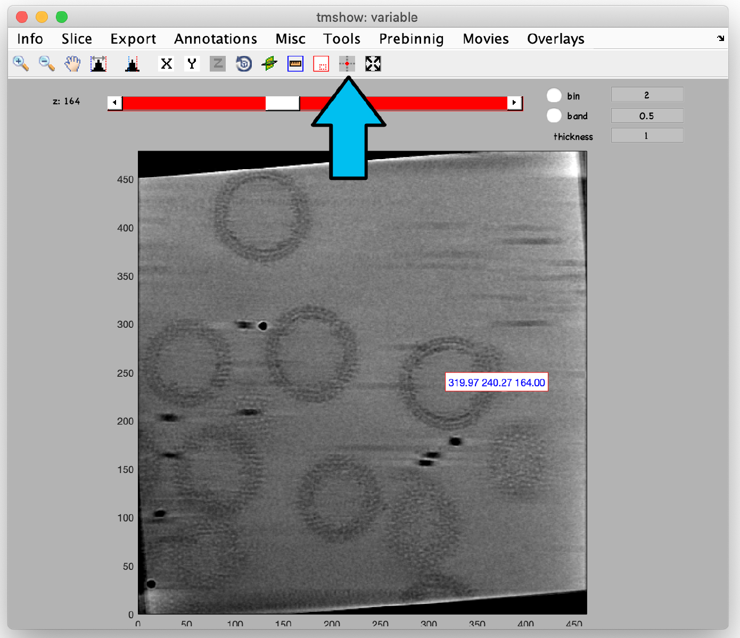Click the Y axis view icon
This screenshot has height=638, width=740.
tap(192, 63)
